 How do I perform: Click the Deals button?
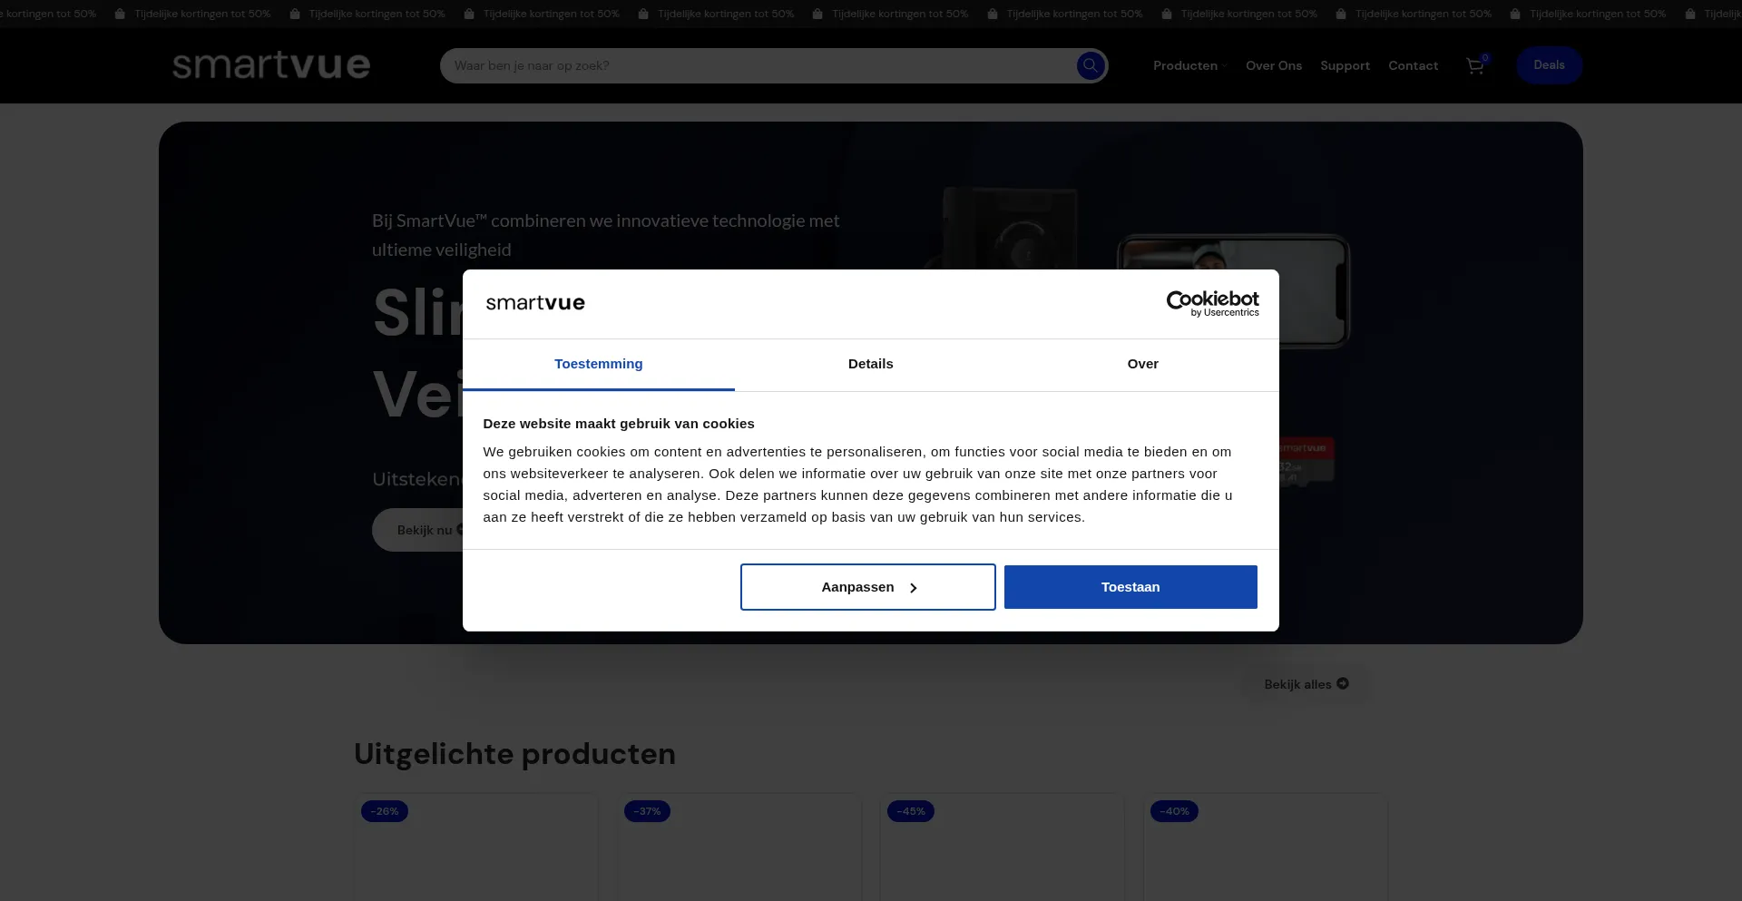pyautogui.click(x=1549, y=65)
